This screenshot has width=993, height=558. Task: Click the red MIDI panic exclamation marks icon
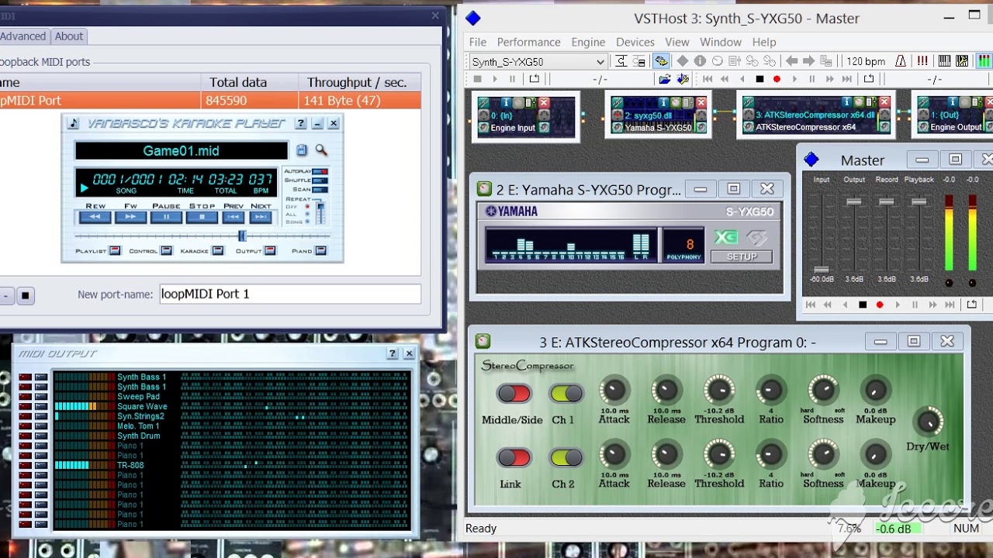tap(922, 61)
